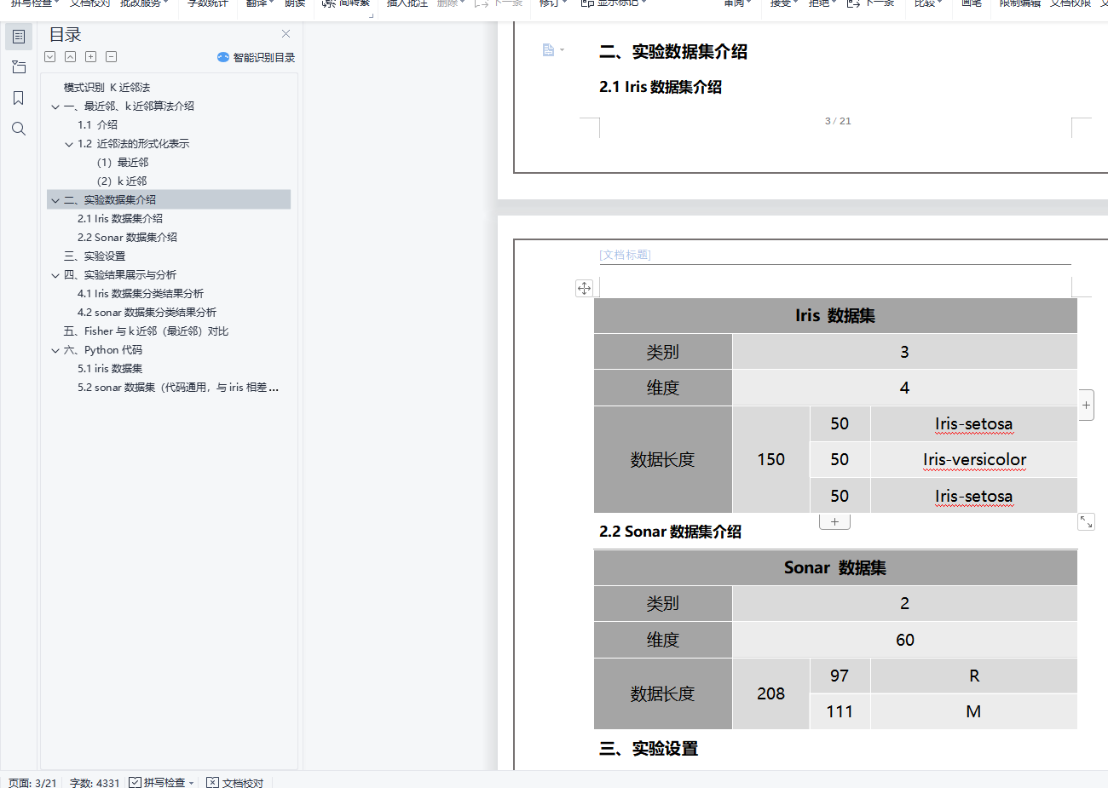Jump to 1.1 介绍 in outline
Image resolution: width=1108 pixels, height=788 pixels.
pos(97,124)
